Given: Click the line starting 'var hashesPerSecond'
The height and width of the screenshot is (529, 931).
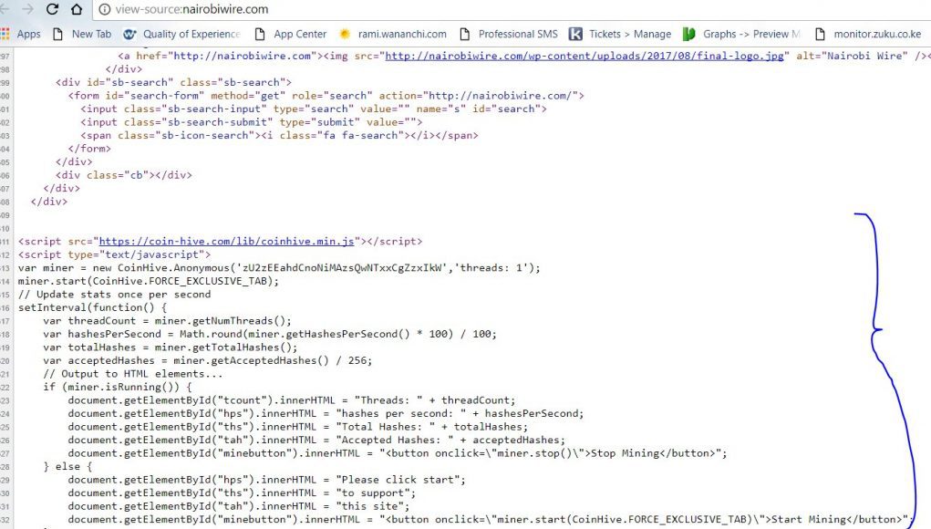Looking at the screenshot, I should [270, 334].
